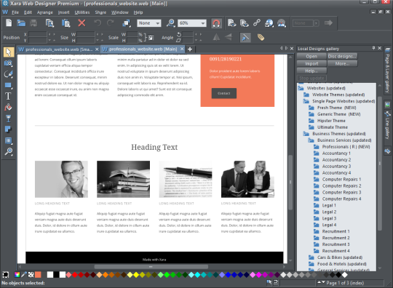Click the Preview page icon
This screenshot has height=288, width=393.
[232, 23]
